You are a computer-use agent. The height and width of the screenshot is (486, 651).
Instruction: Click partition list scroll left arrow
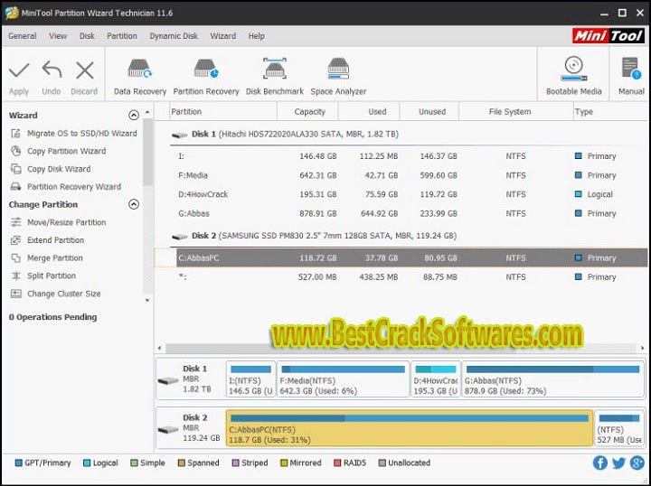(160, 349)
